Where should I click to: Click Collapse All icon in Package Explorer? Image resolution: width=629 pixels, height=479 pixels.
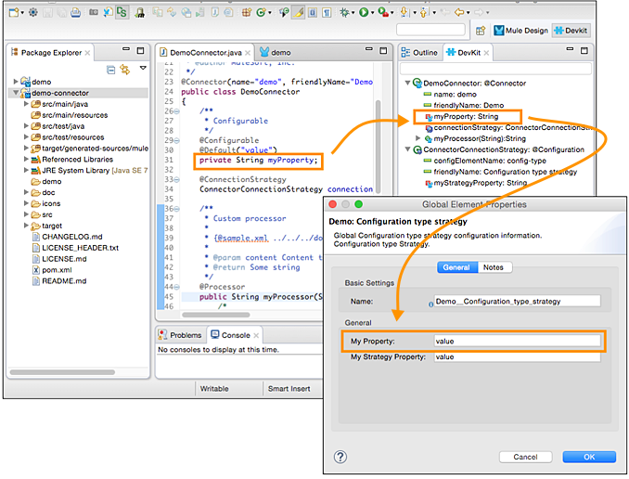pyautogui.click(x=111, y=69)
